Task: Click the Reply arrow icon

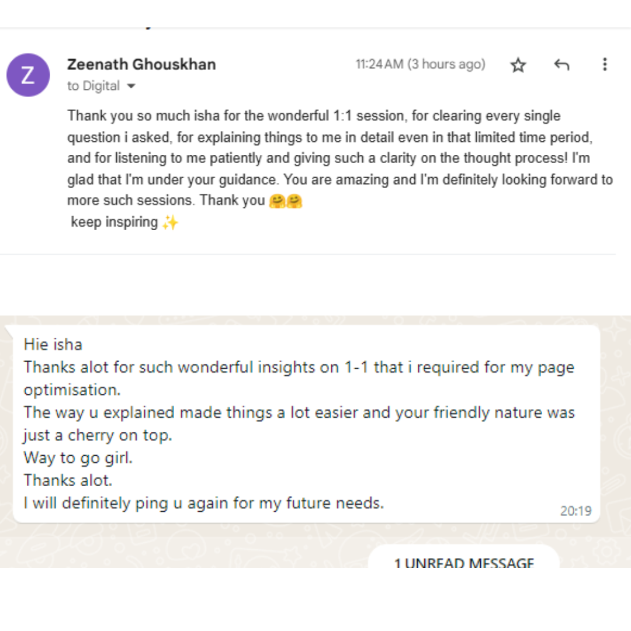Action: (x=561, y=65)
